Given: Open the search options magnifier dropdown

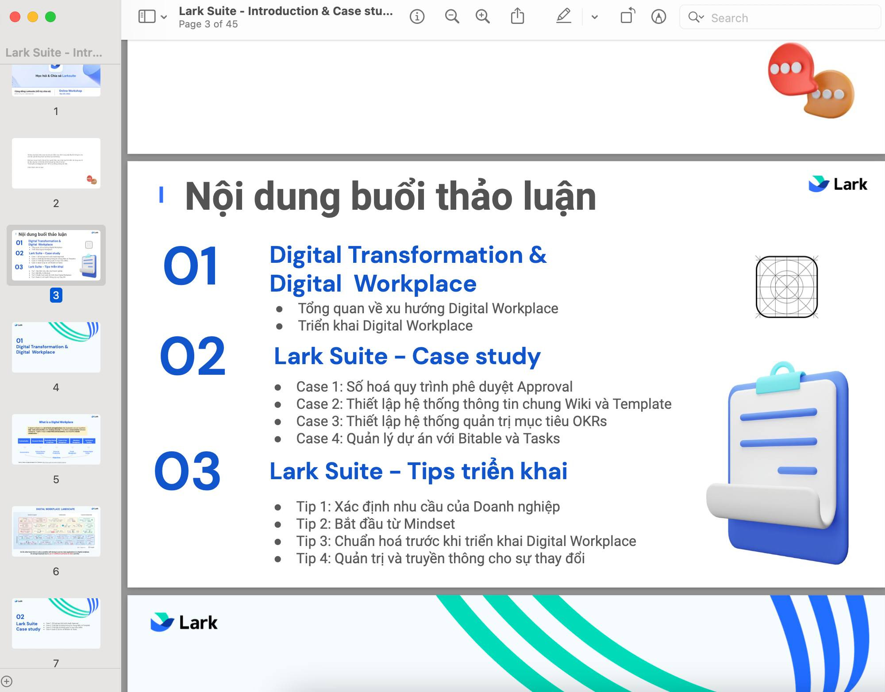Looking at the screenshot, I should click(x=696, y=17).
